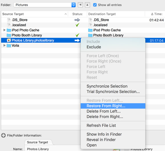This screenshot has height=151, width=165.
Task: Click the up arrow navigation button
Action: point(87,5)
